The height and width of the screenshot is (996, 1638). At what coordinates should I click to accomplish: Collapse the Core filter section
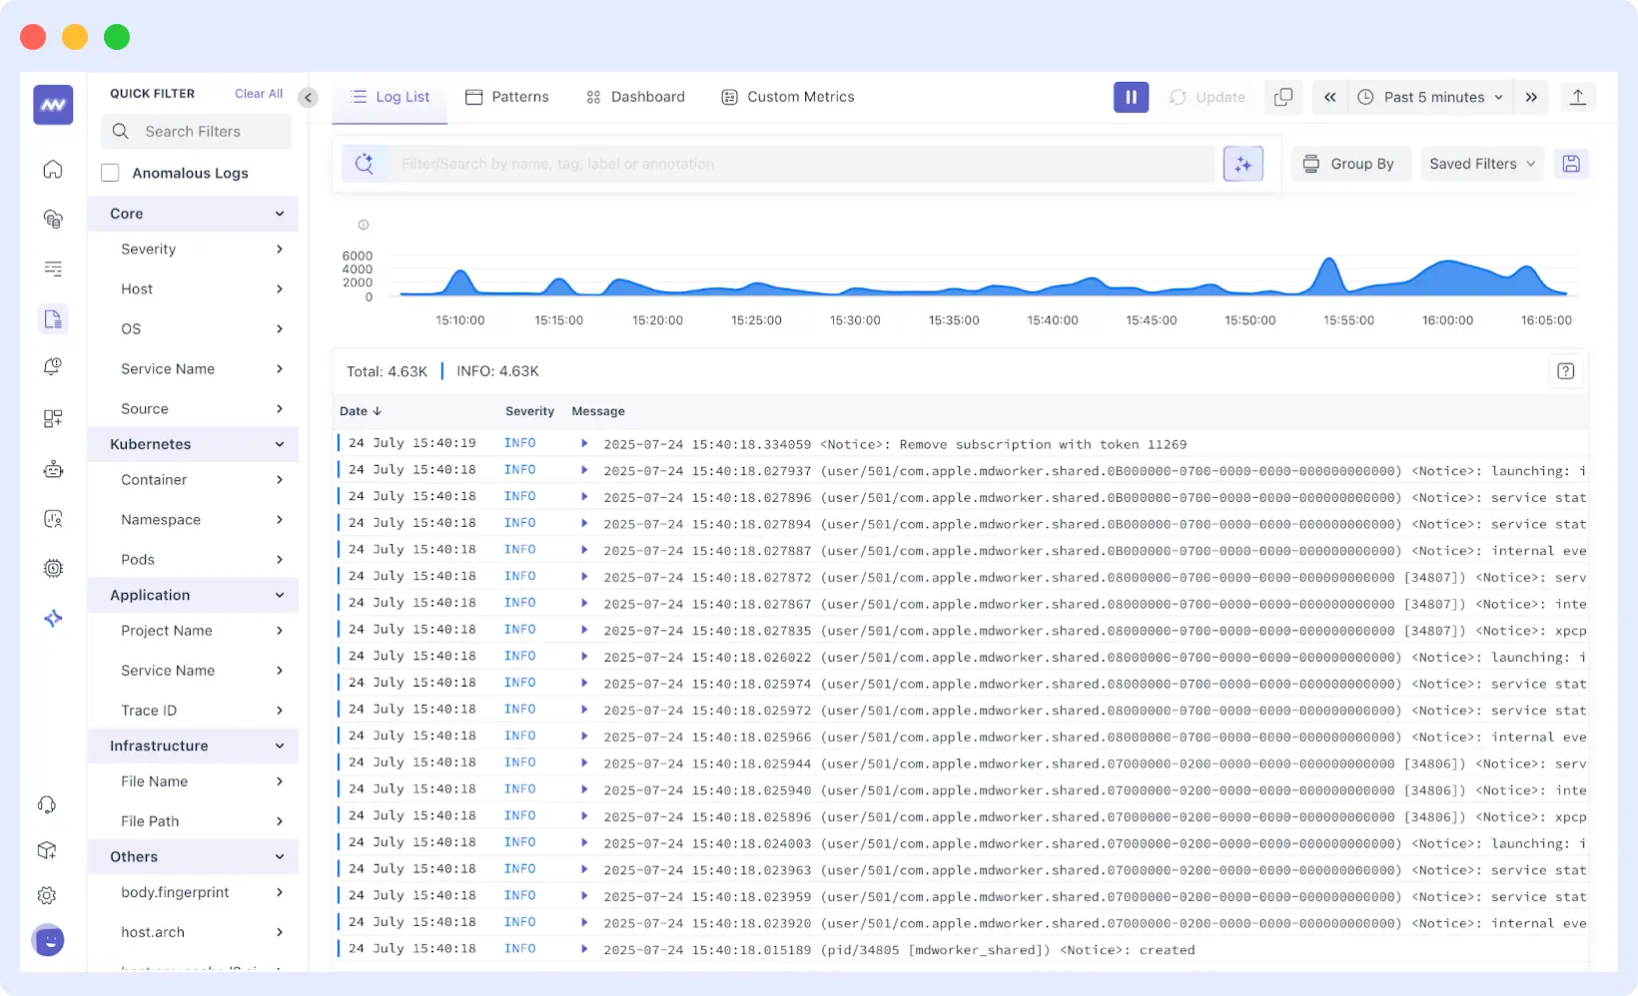click(278, 213)
